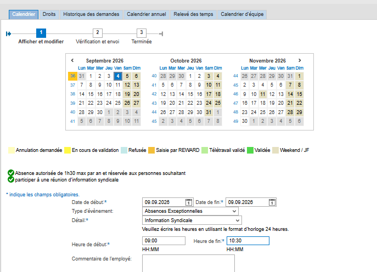This screenshot has width=377, height=272.
Task: Switch to the Droits tab
Action: pos(49,14)
